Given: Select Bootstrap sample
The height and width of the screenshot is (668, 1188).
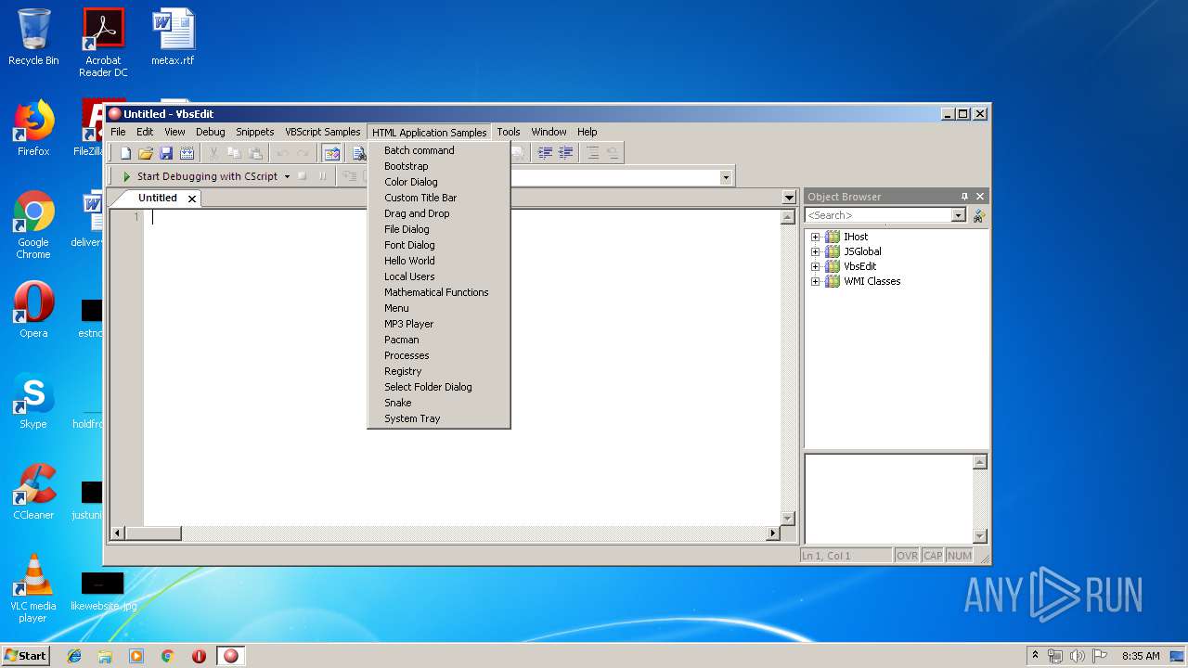Looking at the screenshot, I should pyautogui.click(x=438, y=166).
